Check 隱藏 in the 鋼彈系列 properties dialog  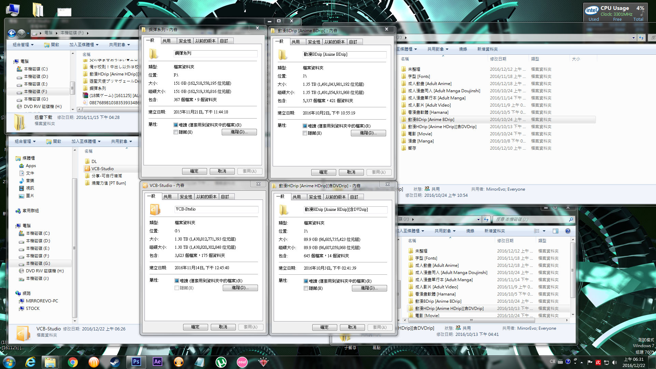pos(176,132)
